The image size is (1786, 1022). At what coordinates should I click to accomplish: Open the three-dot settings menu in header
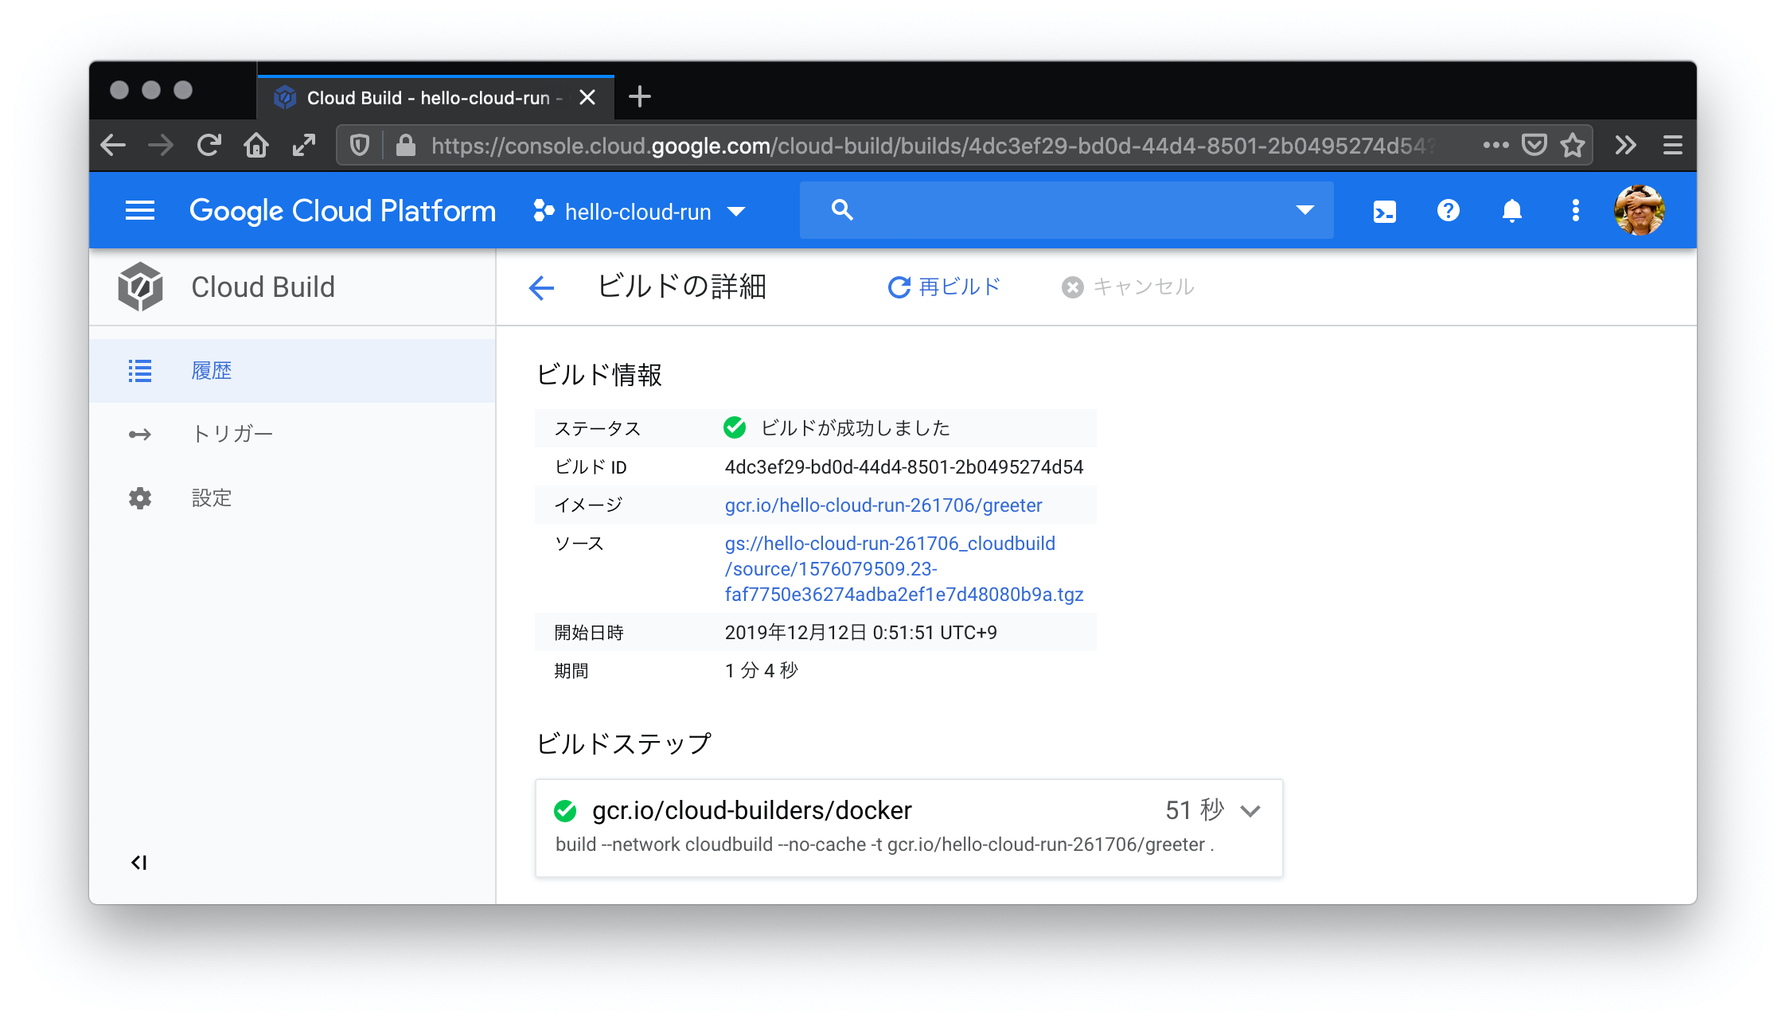(x=1576, y=210)
